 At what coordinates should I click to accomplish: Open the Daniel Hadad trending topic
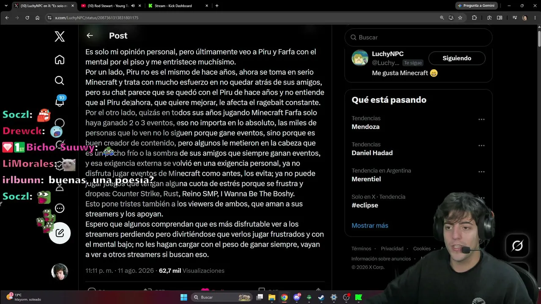click(x=372, y=153)
